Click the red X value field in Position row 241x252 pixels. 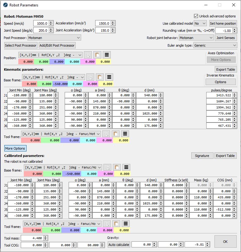point(26,62)
